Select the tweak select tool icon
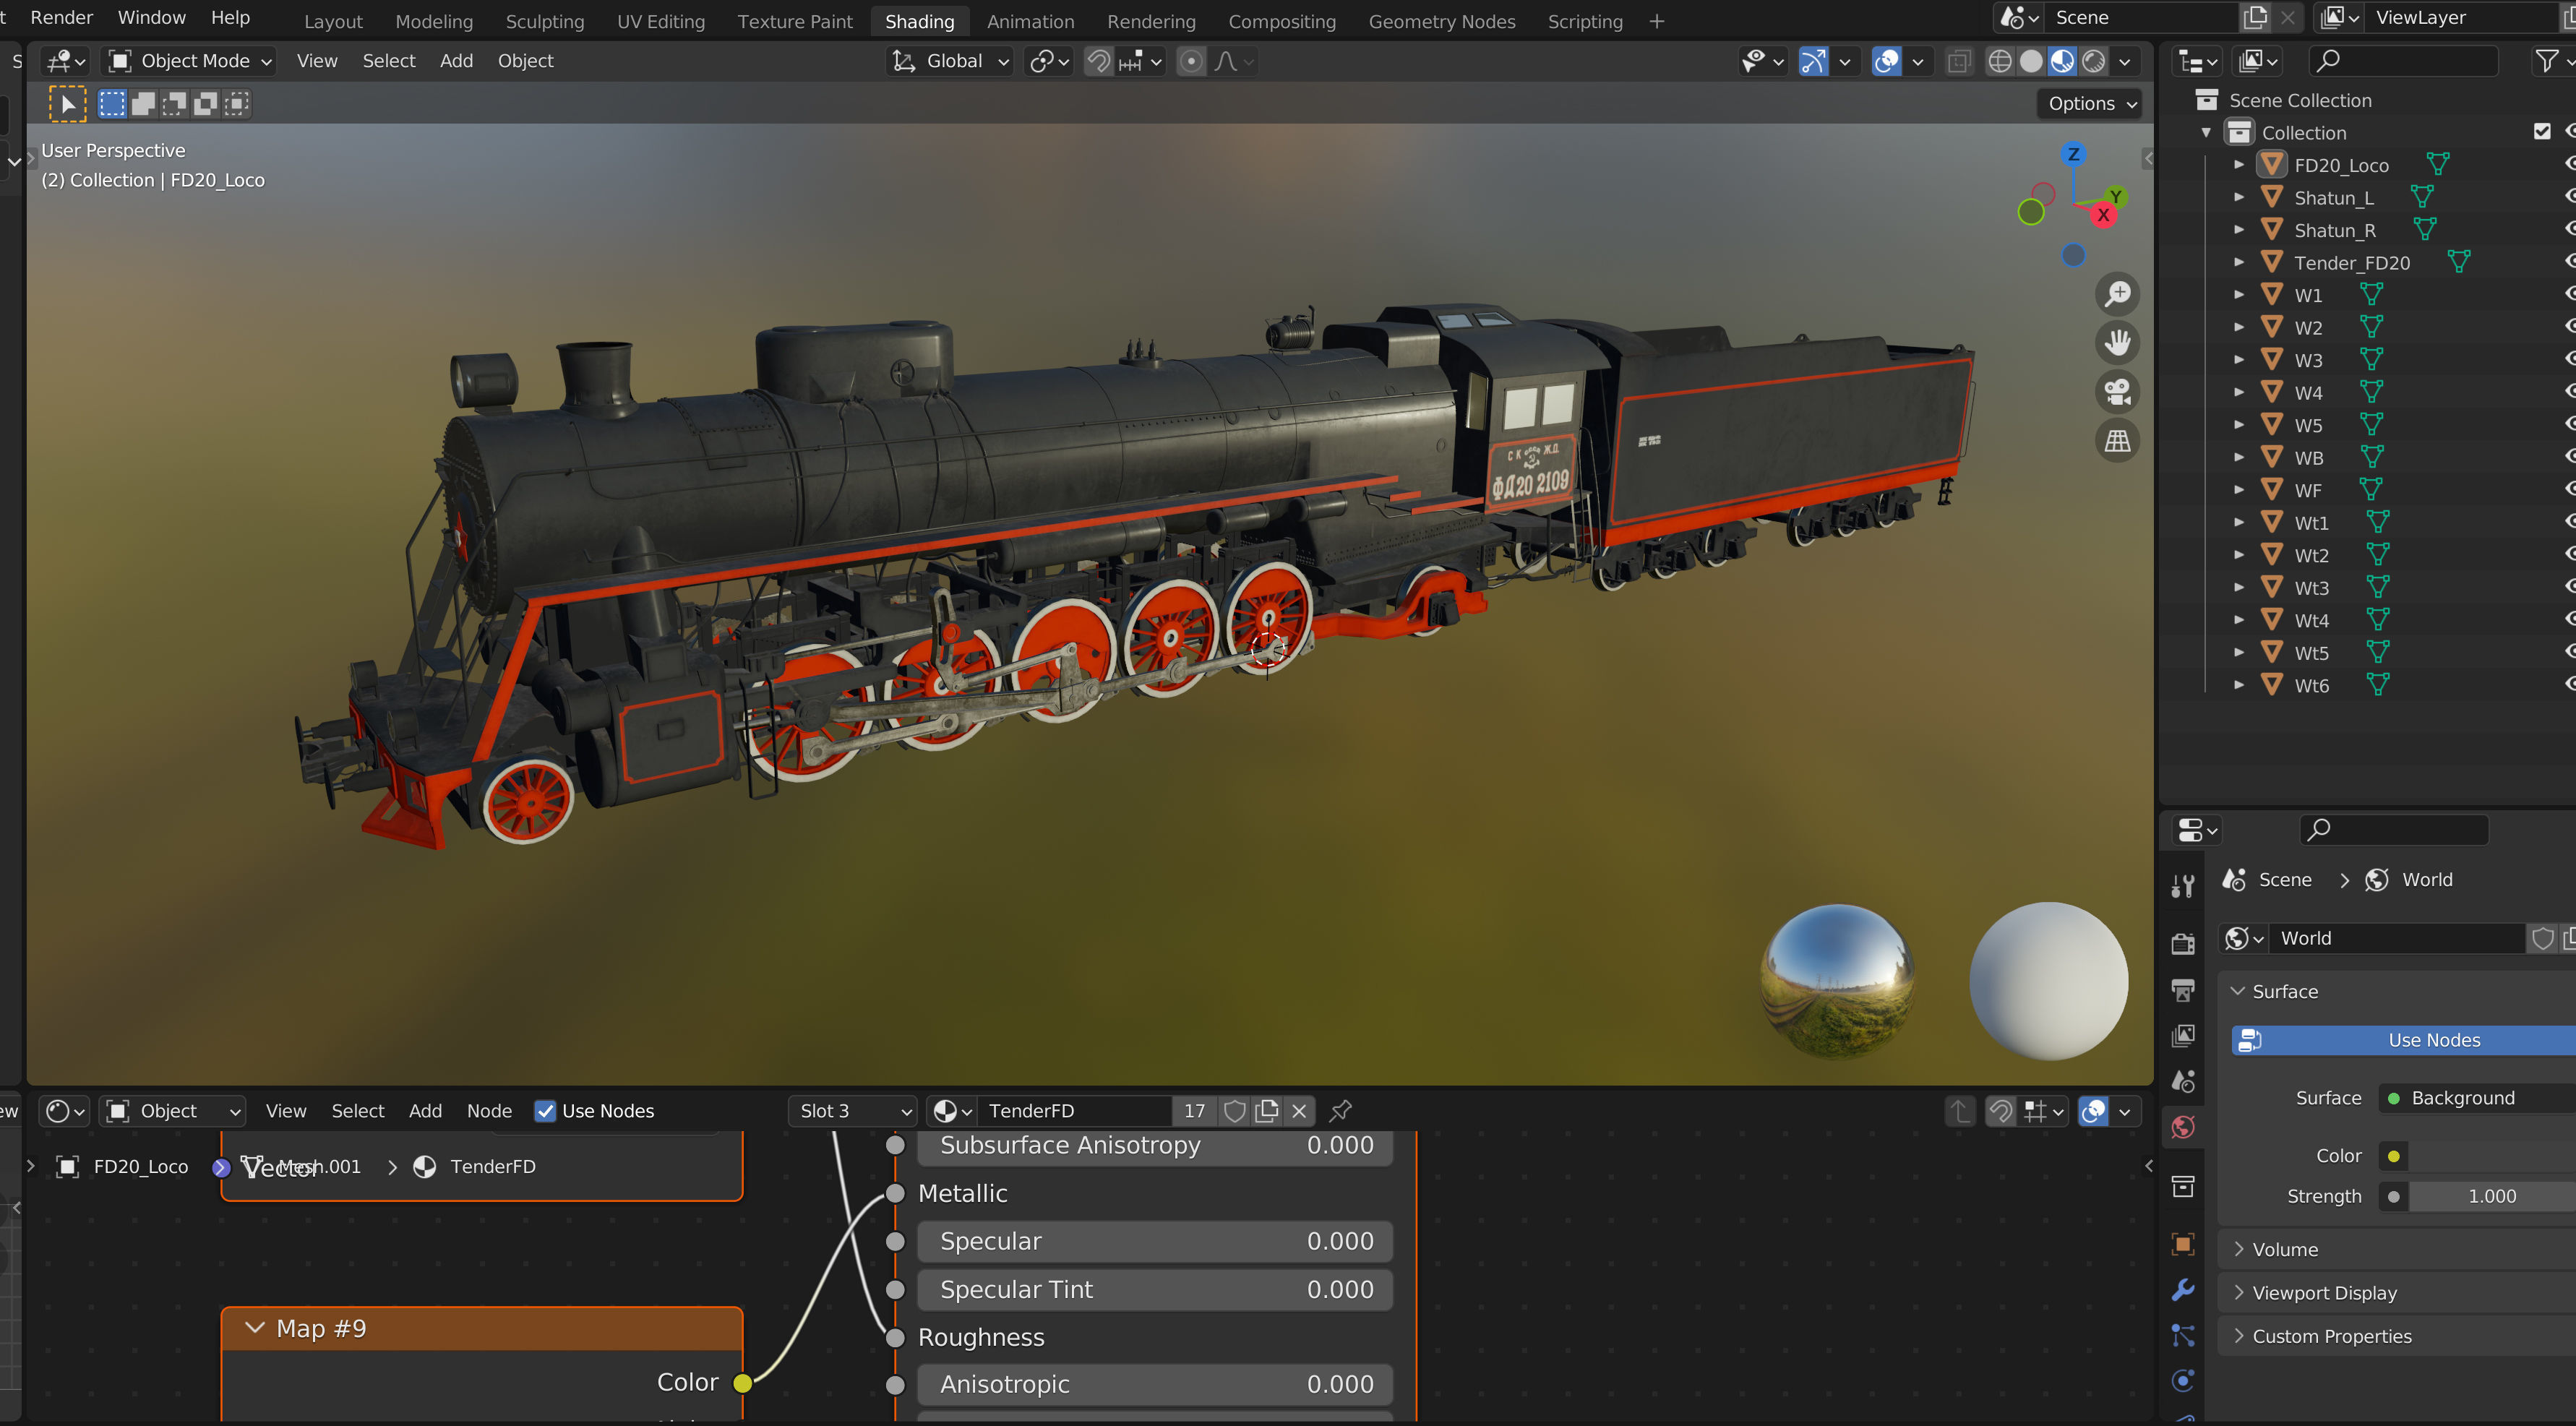The image size is (2576, 1426). [68, 104]
